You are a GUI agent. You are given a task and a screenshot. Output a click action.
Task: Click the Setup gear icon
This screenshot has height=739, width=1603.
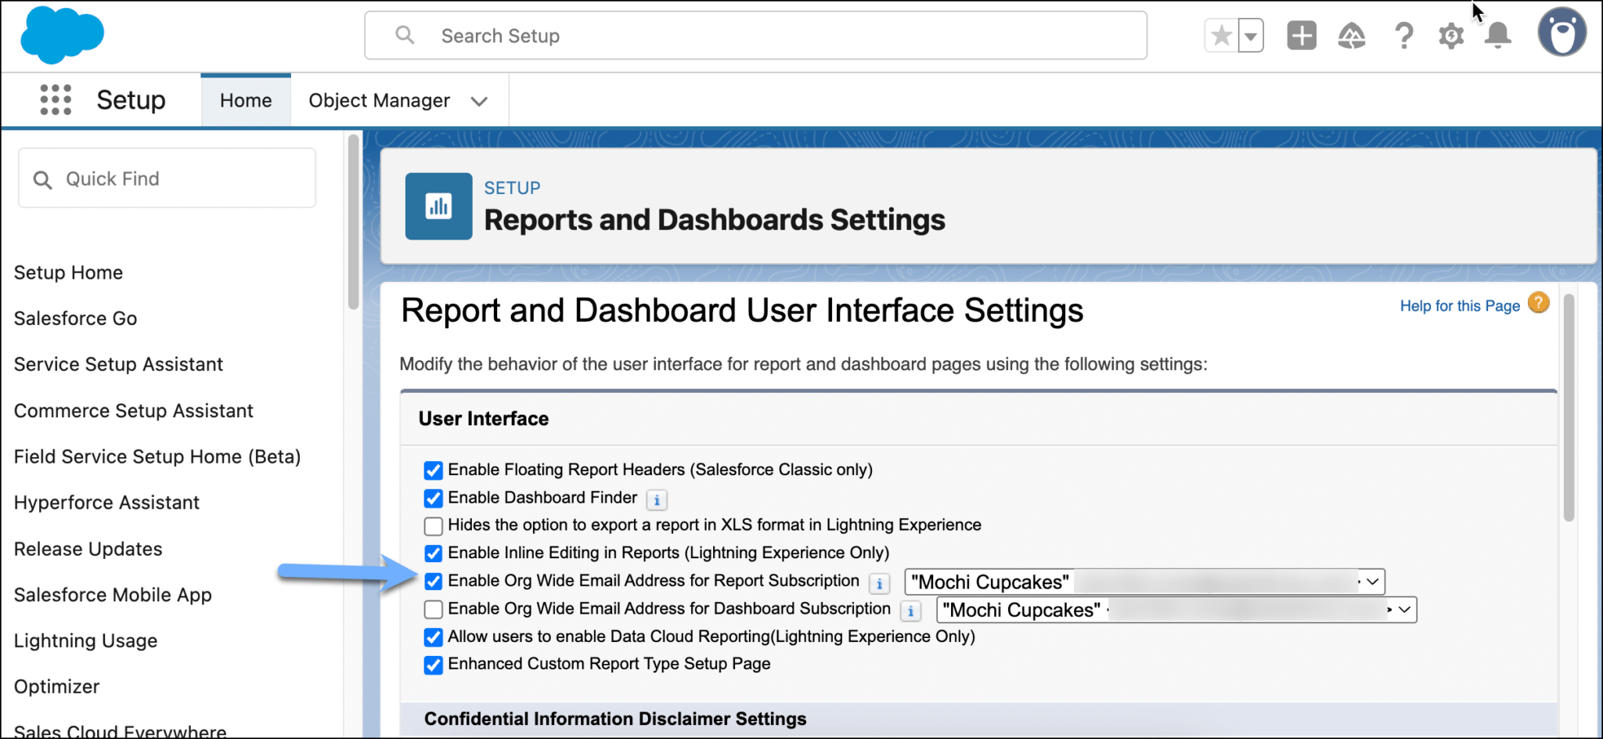(x=1450, y=34)
